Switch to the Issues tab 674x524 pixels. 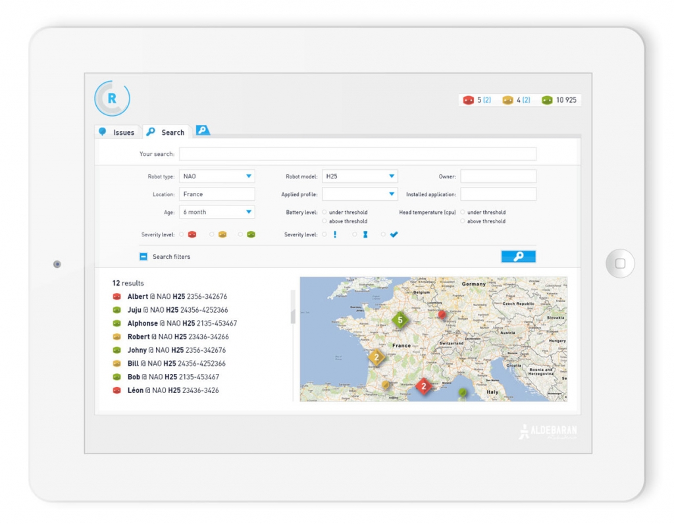pyautogui.click(x=117, y=132)
